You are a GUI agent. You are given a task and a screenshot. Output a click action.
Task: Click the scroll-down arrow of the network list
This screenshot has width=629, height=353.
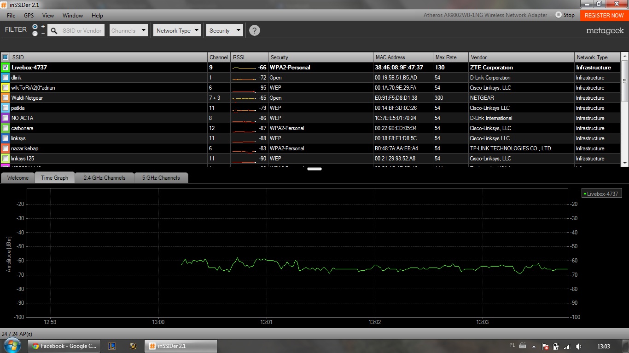(x=625, y=163)
